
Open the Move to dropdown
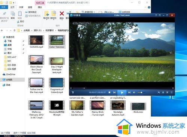[46, 15]
